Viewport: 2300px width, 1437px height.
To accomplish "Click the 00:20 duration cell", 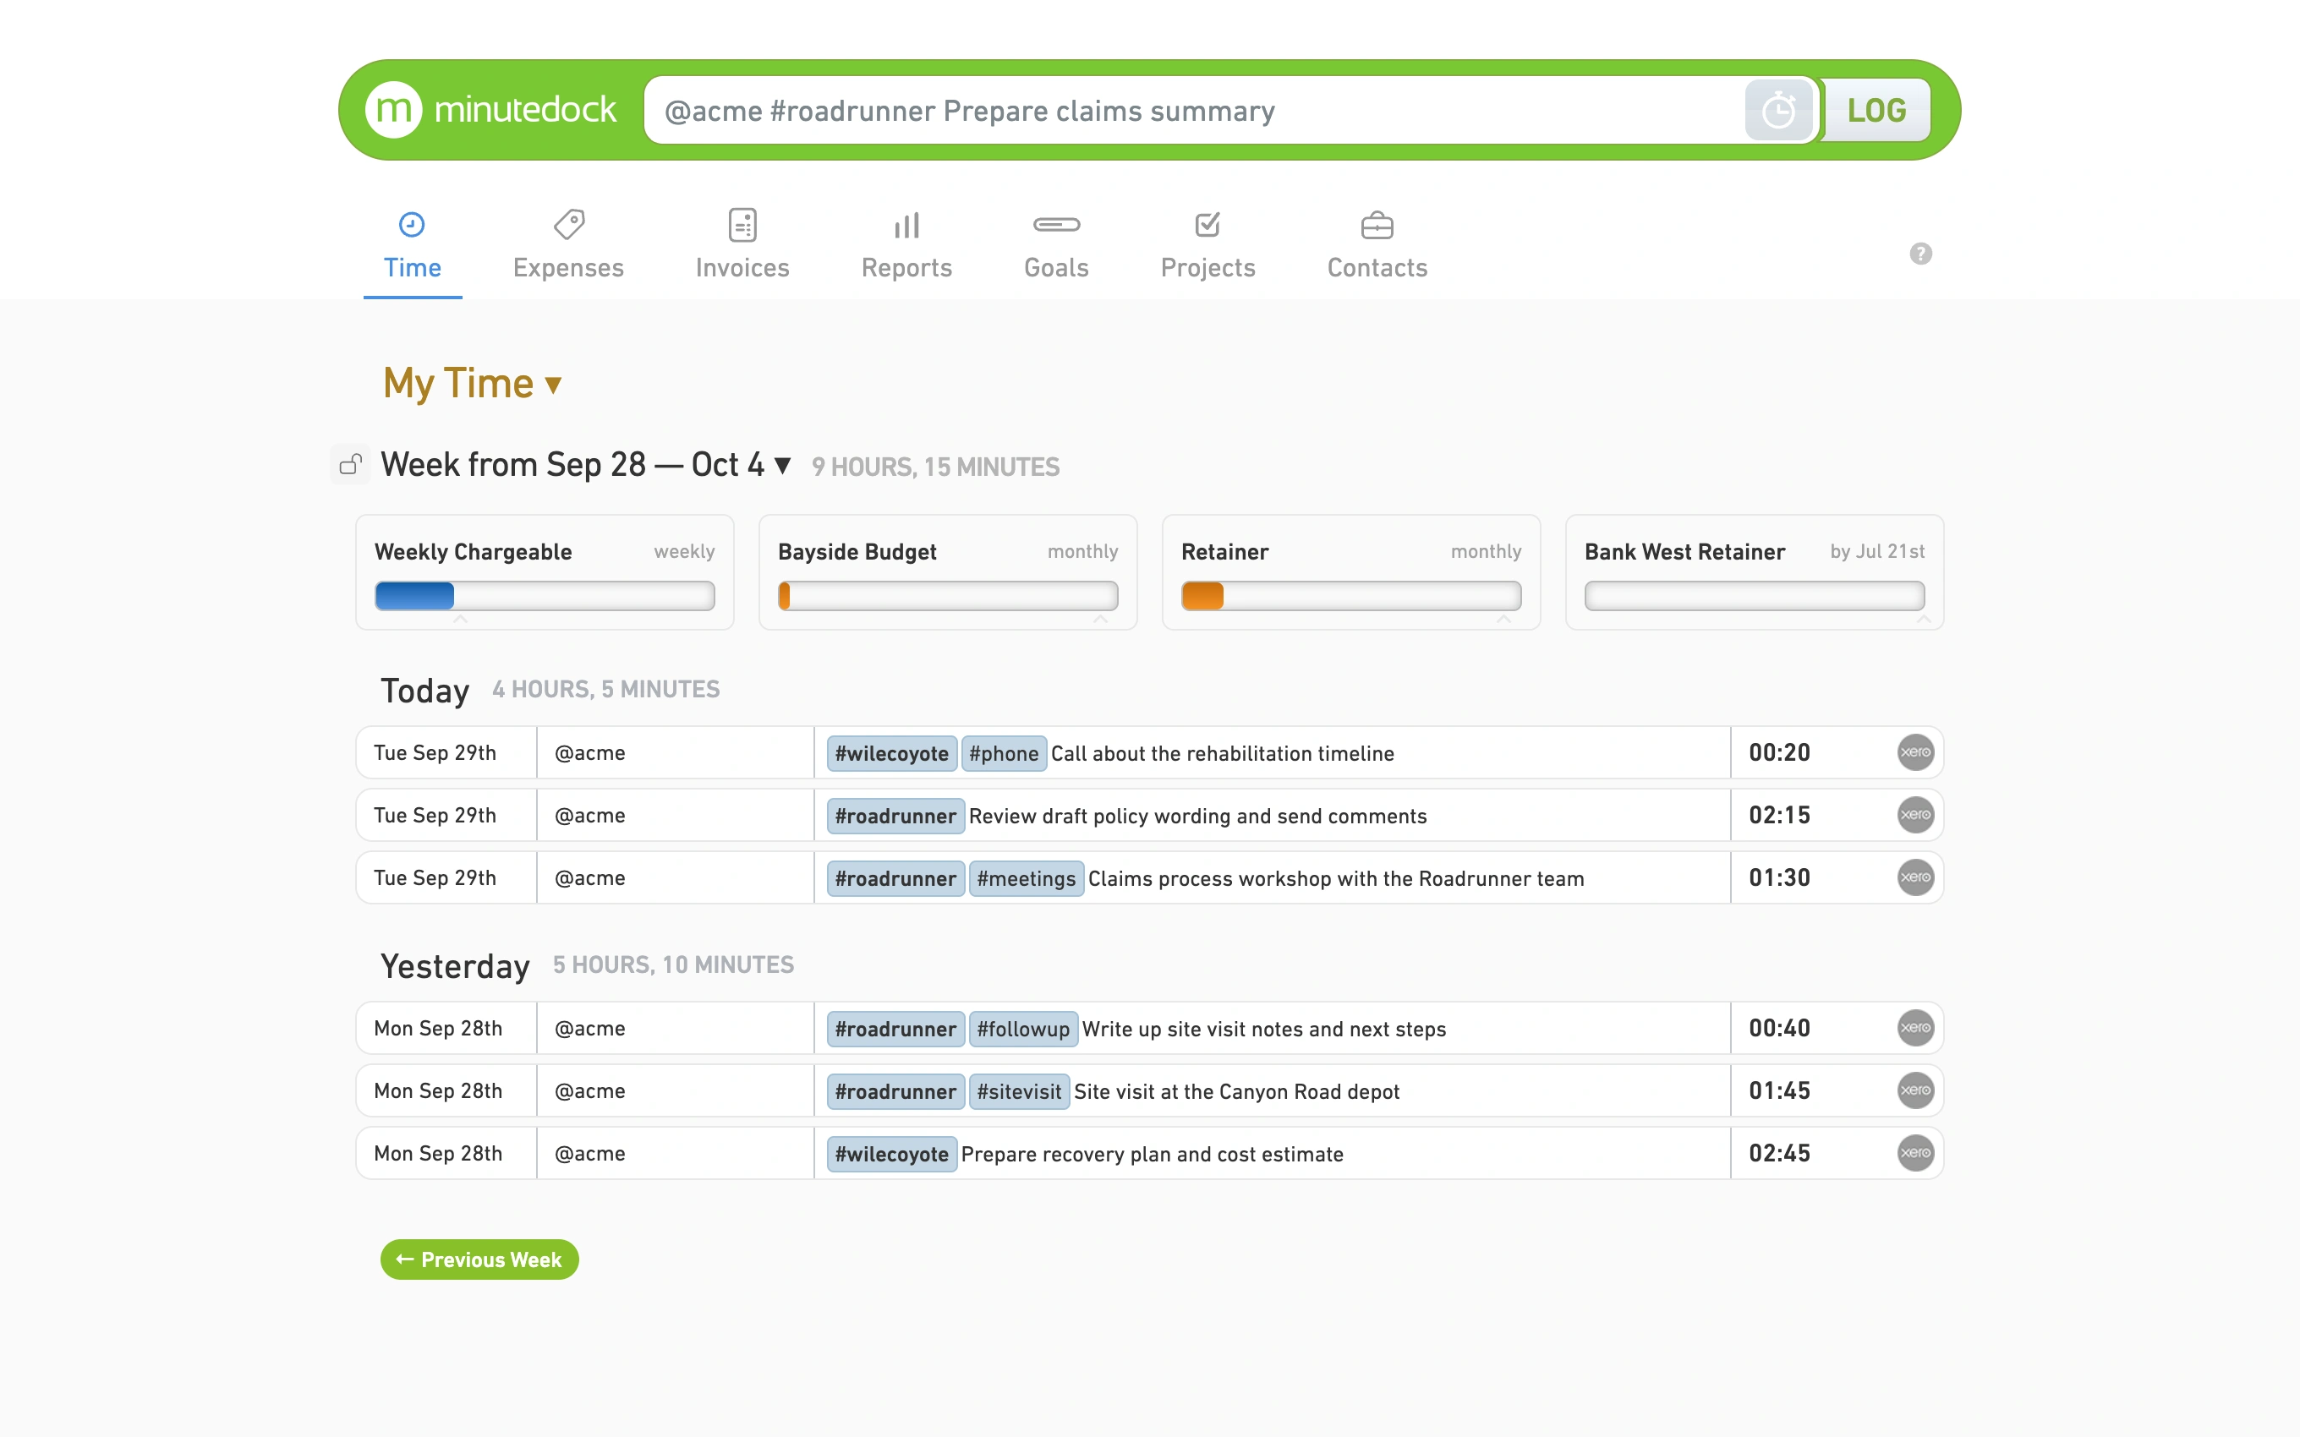I will pos(1779,752).
